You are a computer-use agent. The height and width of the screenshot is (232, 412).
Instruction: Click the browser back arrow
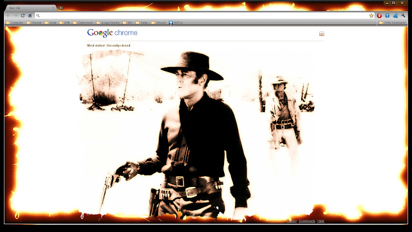(9, 15)
